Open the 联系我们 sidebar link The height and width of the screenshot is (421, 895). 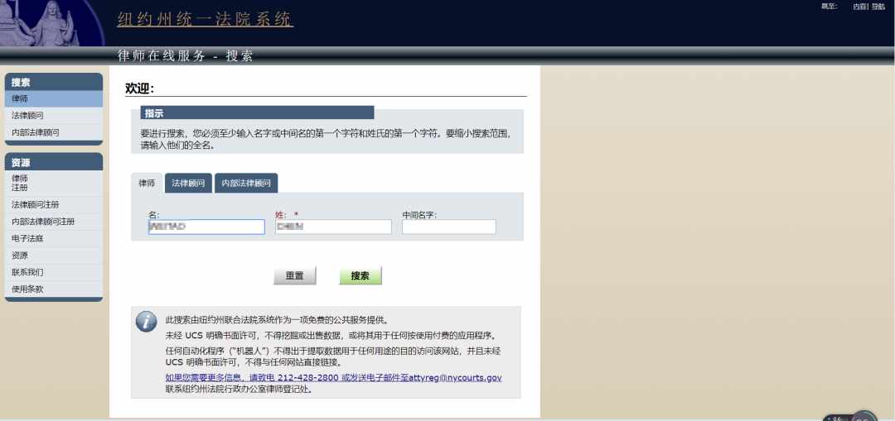(54, 272)
